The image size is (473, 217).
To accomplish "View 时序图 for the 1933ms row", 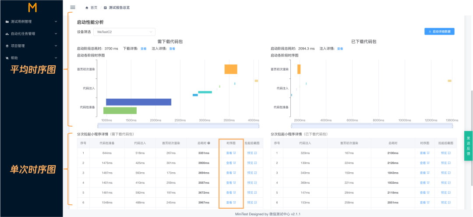I will tap(424, 183).
